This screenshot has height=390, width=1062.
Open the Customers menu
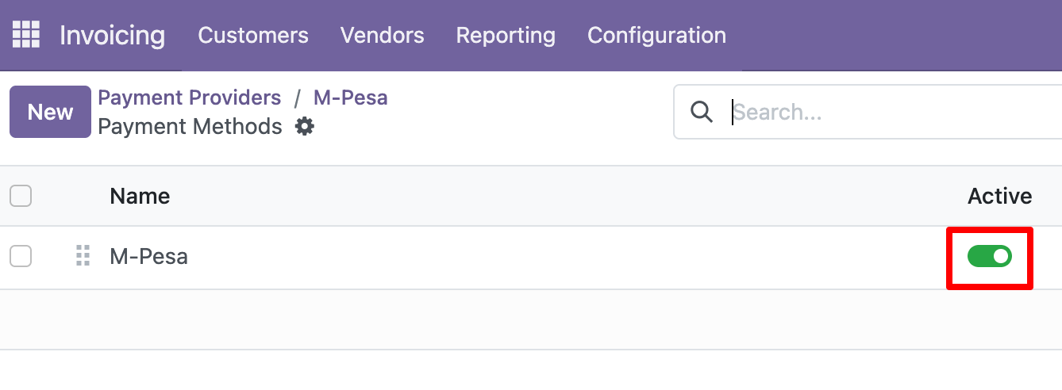253,36
